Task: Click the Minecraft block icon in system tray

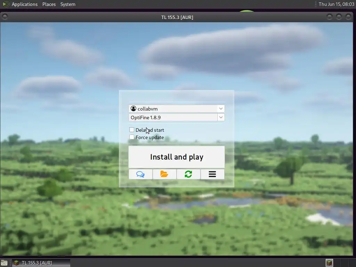Action: (329, 263)
